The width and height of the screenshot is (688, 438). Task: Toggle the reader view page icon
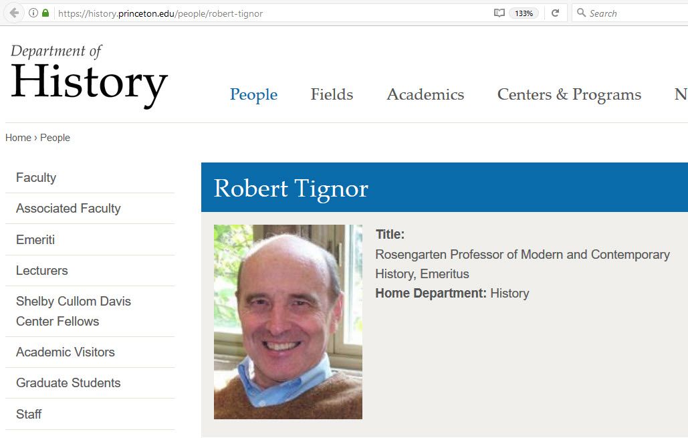(498, 12)
